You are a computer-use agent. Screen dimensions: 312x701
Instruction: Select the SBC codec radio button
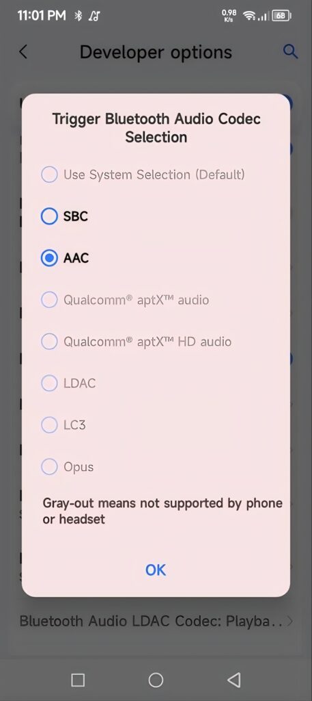click(x=49, y=216)
